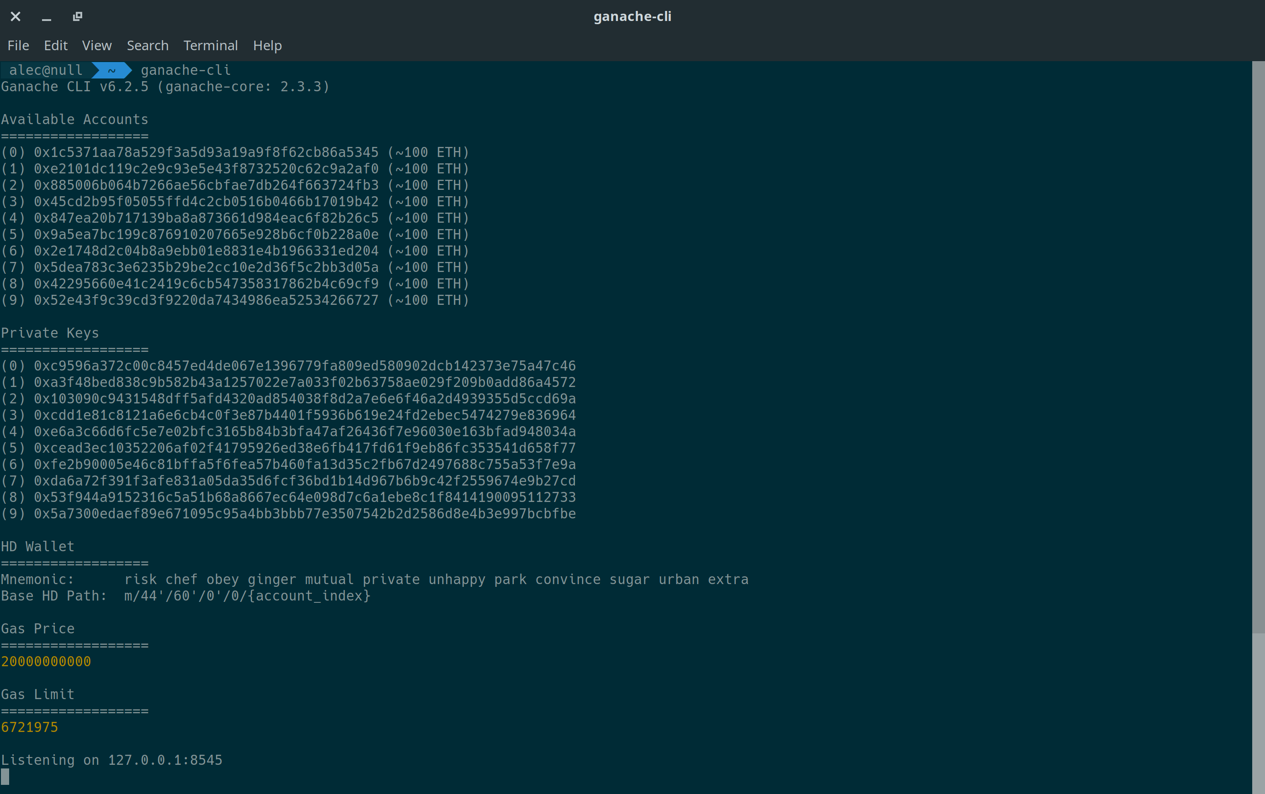Click the Listening on 127.0.0.1:8545 line
Viewport: 1265px width, 794px height.
111,760
